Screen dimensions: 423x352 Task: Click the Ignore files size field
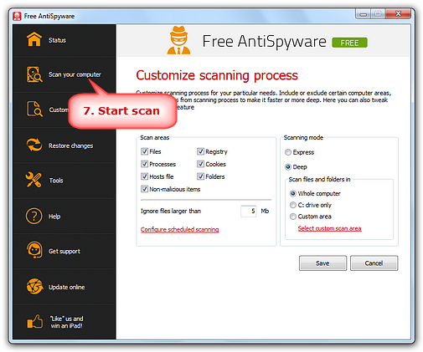pos(249,212)
